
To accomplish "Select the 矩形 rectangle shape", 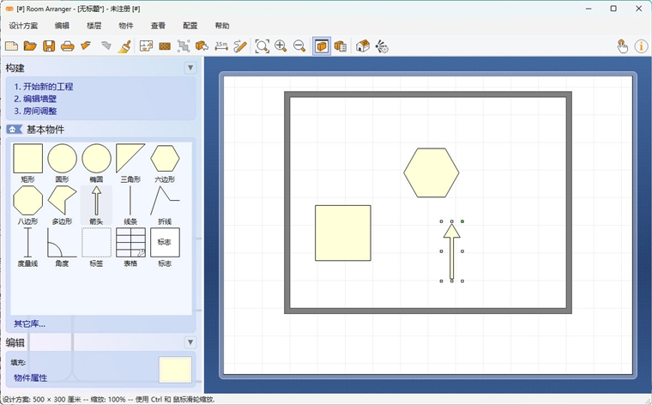I will [x=27, y=163].
